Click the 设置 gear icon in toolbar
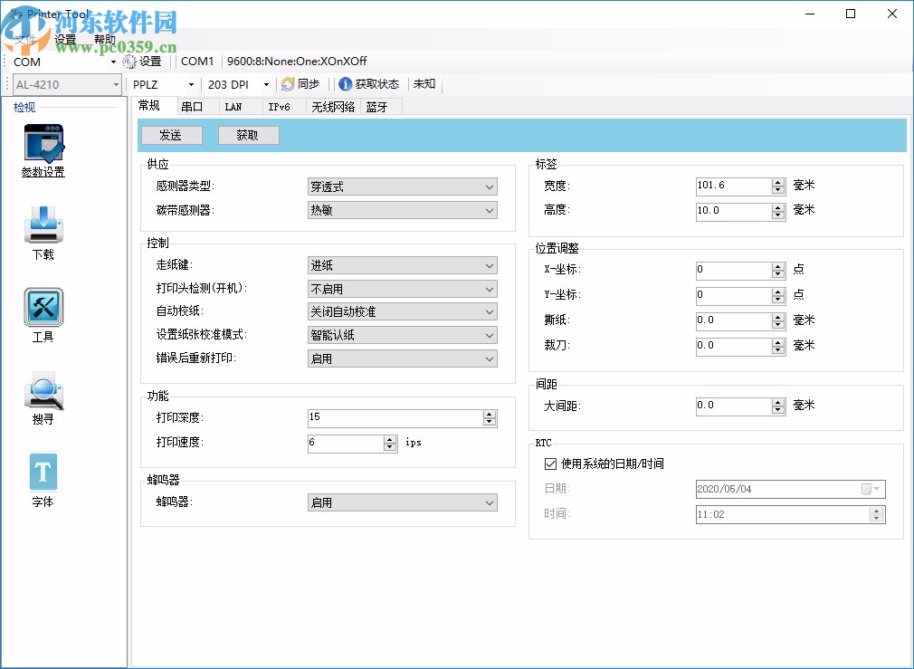The image size is (914, 669). (x=129, y=61)
